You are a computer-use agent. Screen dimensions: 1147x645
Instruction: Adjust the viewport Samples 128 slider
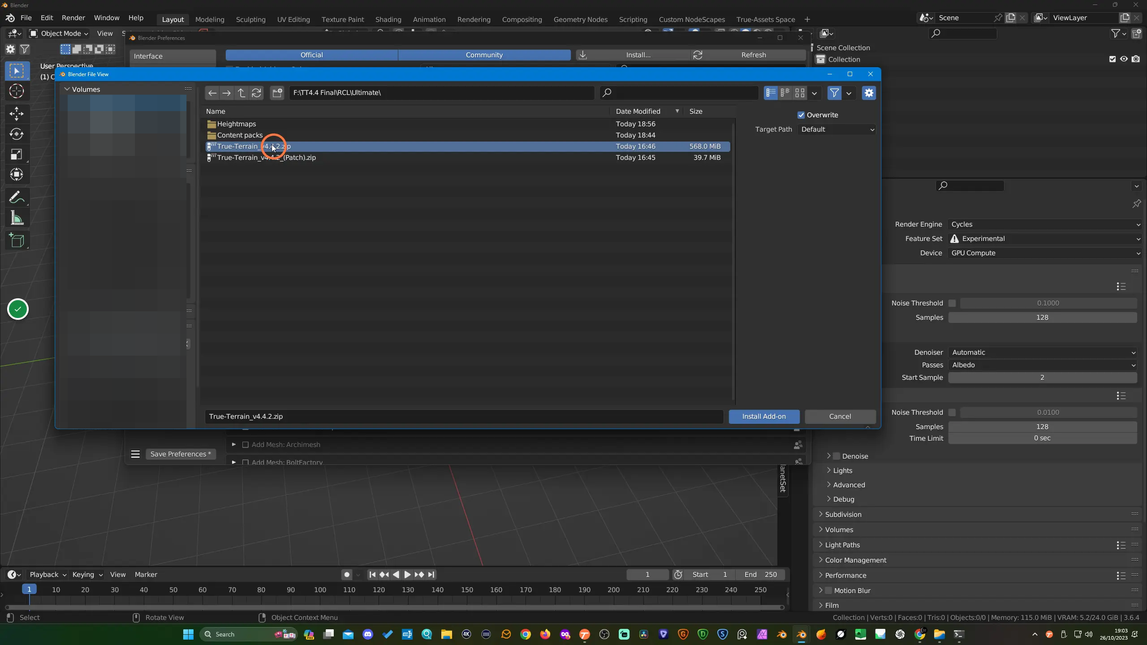[x=1042, y=318]
